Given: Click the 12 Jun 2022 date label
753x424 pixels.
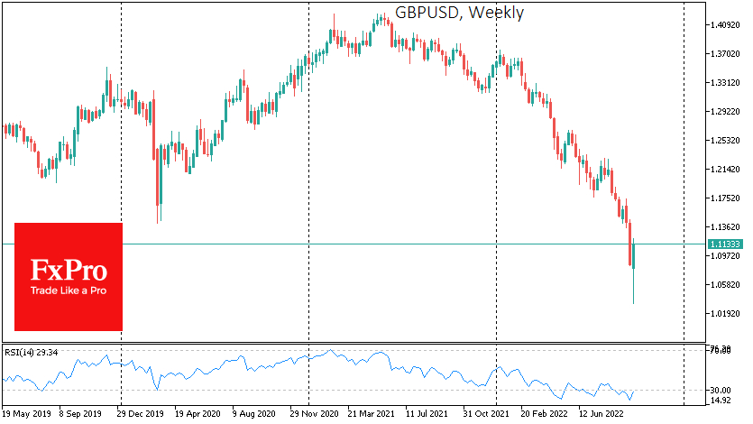Looking at the screenshot, I should pyautogui.click(x=601, y=413).
